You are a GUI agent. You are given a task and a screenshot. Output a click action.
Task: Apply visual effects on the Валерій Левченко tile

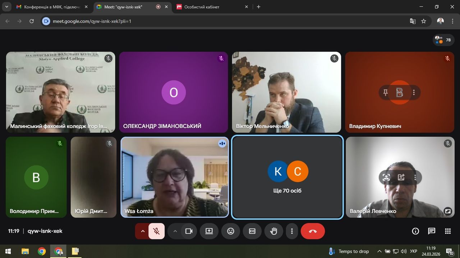(x=401, y=177)
